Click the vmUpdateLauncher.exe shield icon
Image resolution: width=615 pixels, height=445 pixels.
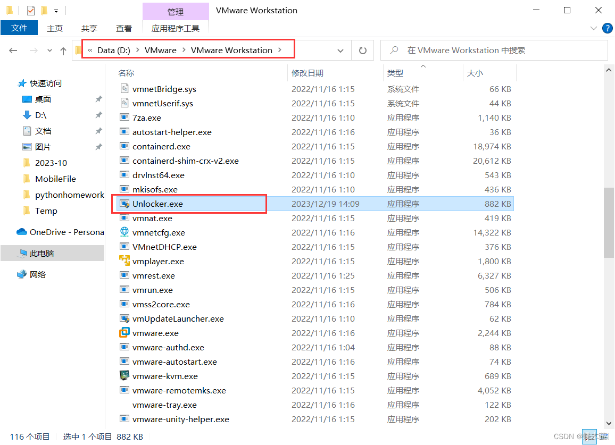coord(124,318)
